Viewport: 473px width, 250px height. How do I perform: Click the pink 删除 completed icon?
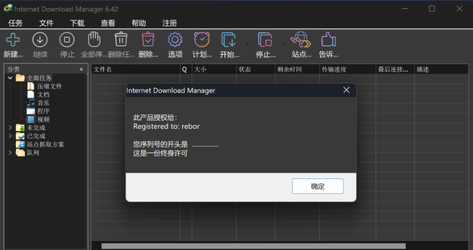[148, 39]
